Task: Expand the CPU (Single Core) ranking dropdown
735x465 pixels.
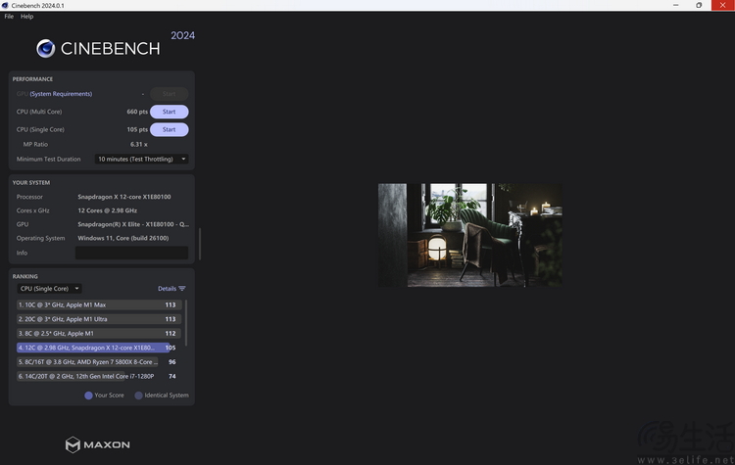Action: coord(49,289)
